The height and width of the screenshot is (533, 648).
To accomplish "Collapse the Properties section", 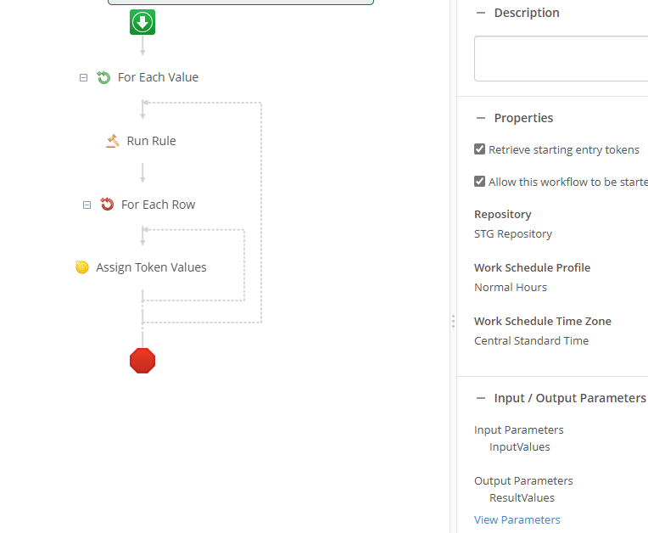I will tap(481, 118).
